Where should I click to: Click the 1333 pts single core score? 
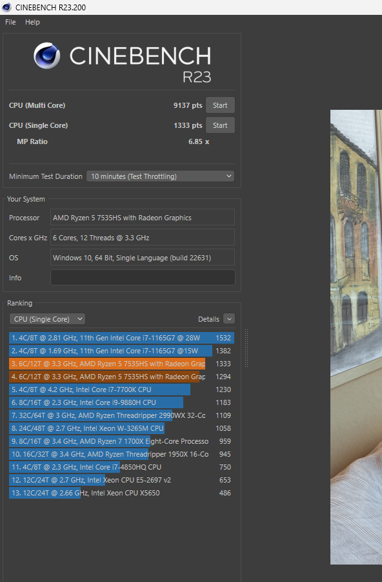coord(188,125)
